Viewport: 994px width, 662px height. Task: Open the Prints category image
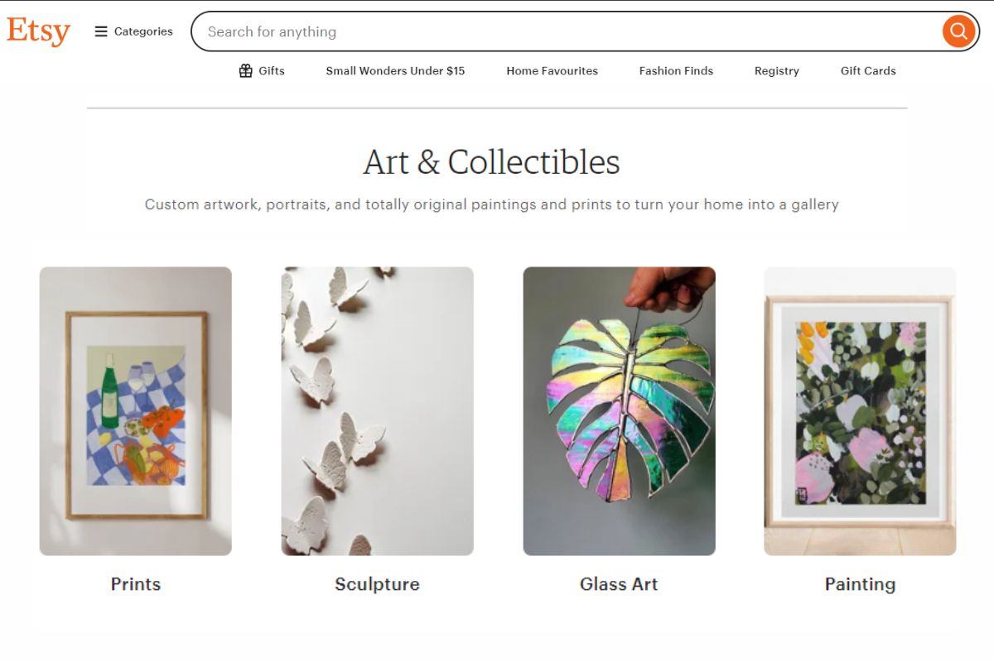(x=135, y=410)
